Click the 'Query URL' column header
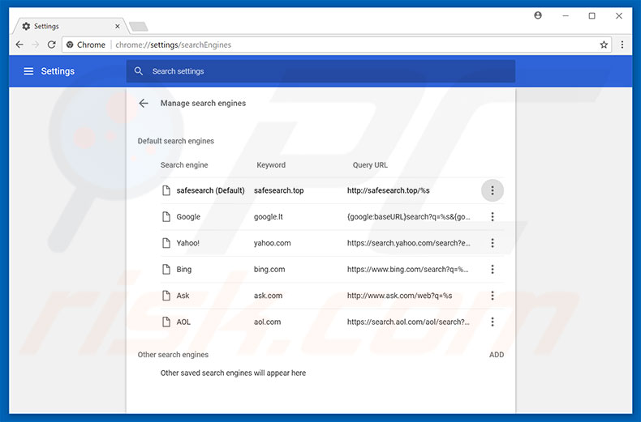Viewport: 641px width, 422px height. pyautogui.click(x=370, y=165)
